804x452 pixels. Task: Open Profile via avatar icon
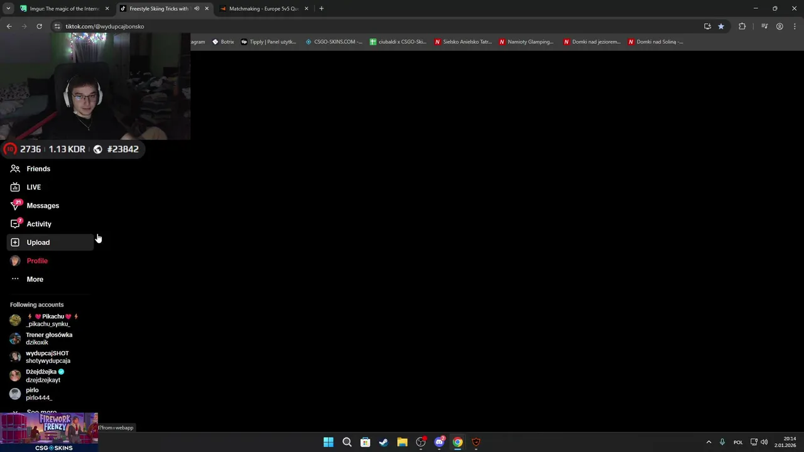(15, 261)
